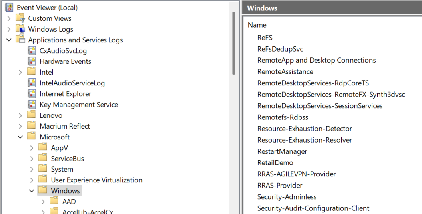Click the tree pane vertical scrollbar thumb
Viewport: 422px width, 214px height.
pos(234,43)
